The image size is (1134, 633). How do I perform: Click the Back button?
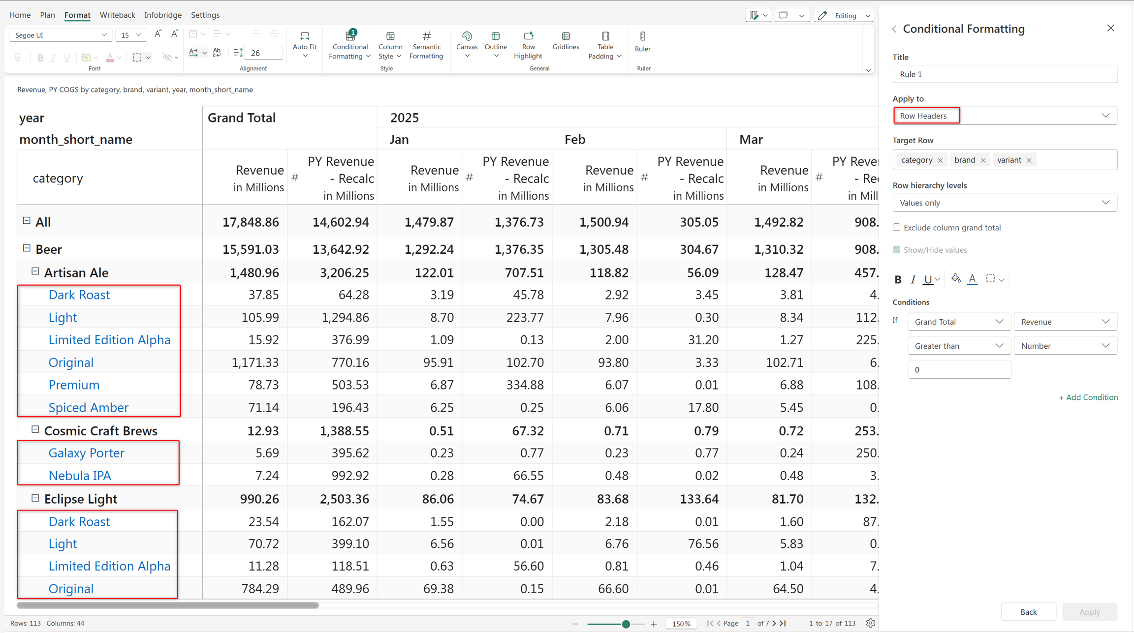1028,611
